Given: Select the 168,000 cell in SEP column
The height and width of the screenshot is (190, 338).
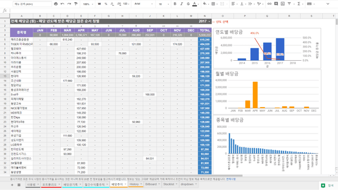Looking at the screenshot, I should [x=150, y=94].
